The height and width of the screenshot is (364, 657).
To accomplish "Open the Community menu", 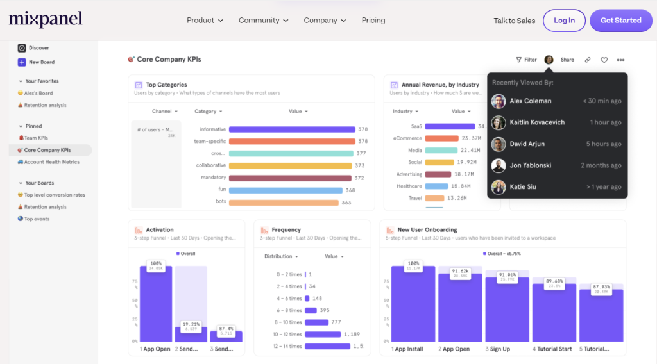I will [264, 20].
